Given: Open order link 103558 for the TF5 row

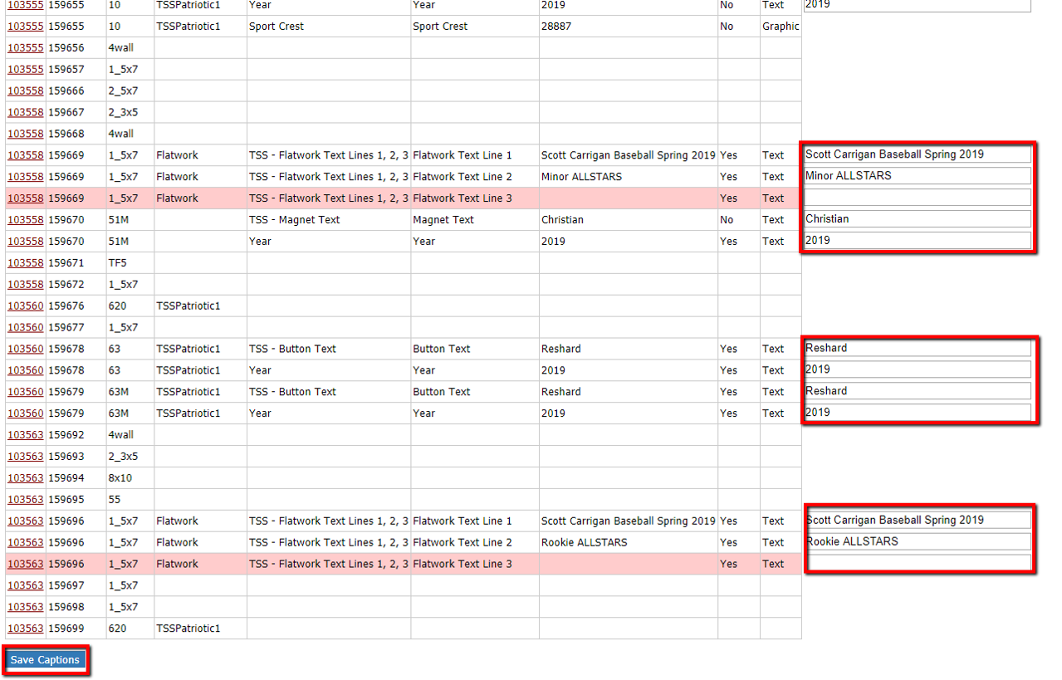Looking at the screenshot, I should point(24,262).
